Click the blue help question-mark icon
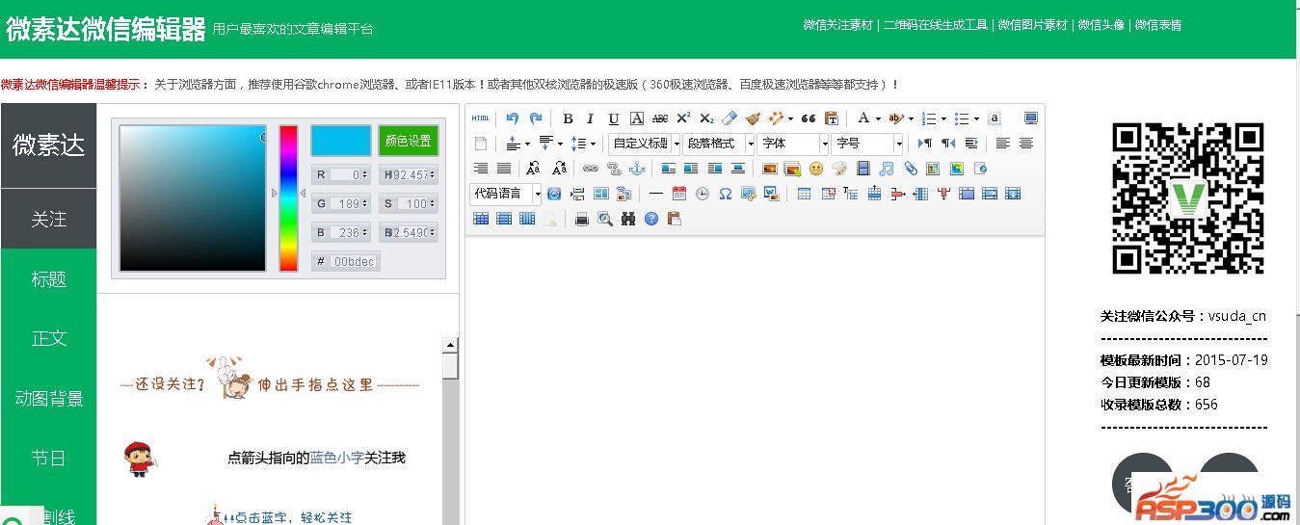 pos(651,219)
